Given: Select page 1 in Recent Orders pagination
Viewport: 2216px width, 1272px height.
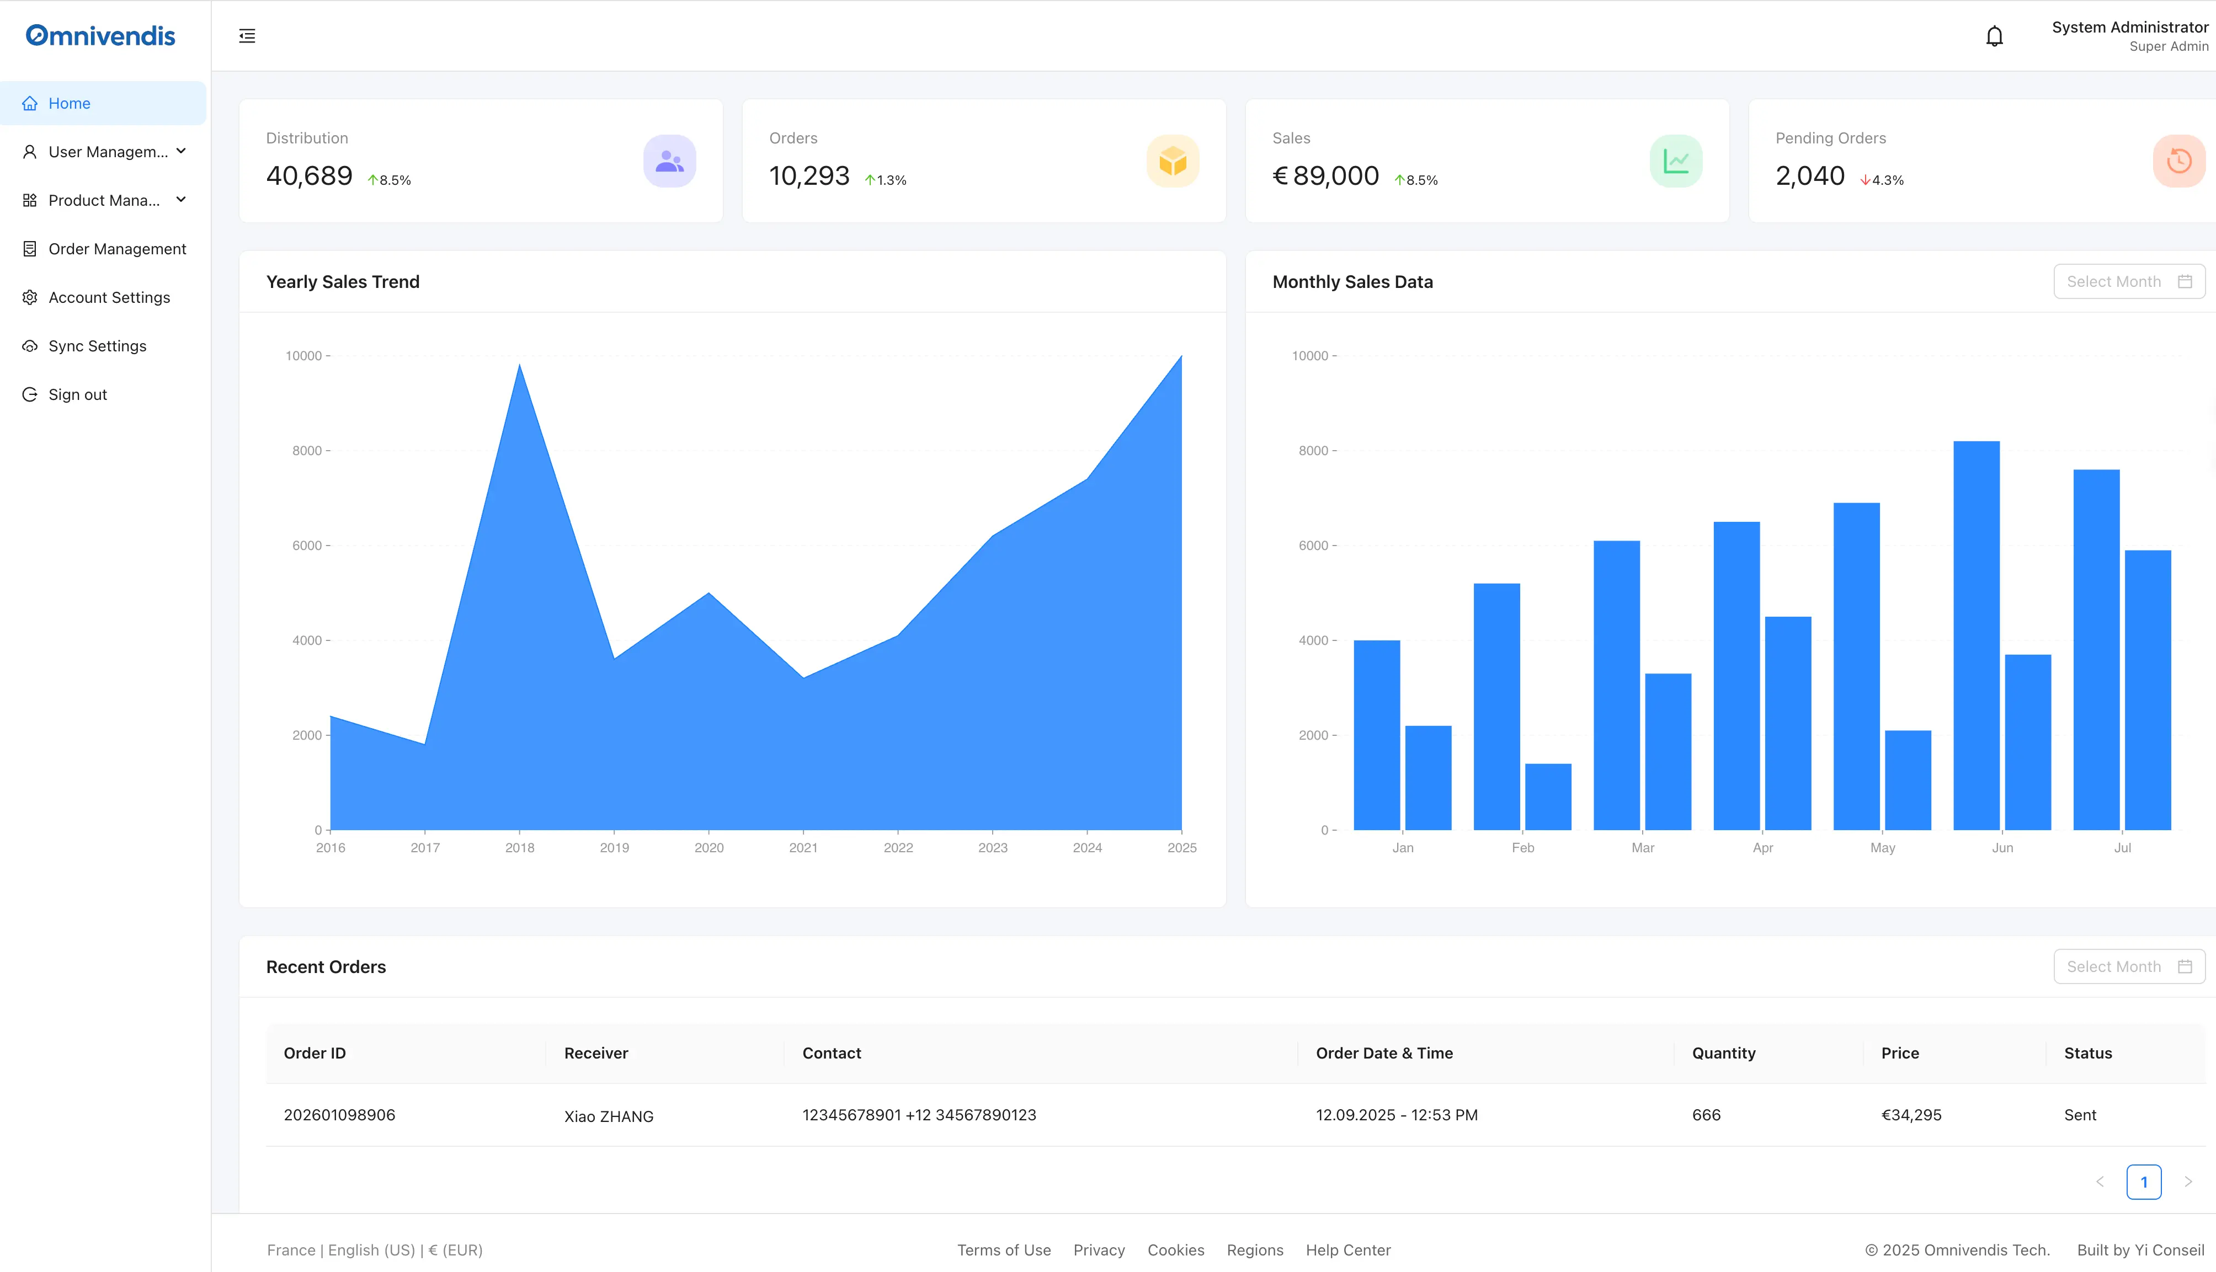Looking at the screenshot, I should pos(2144,1181).
